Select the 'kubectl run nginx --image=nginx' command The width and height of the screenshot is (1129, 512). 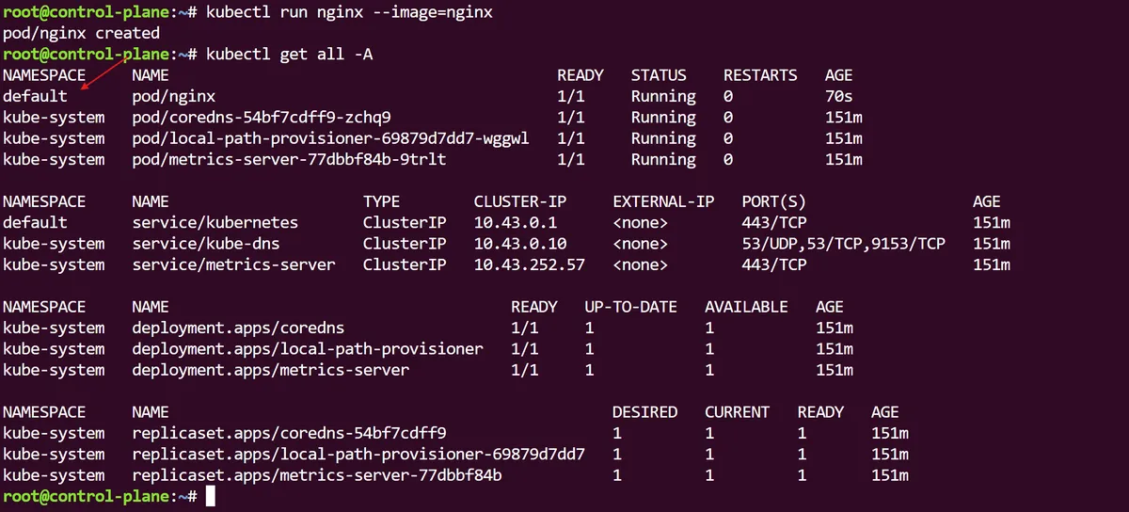[x=362, y=12]
